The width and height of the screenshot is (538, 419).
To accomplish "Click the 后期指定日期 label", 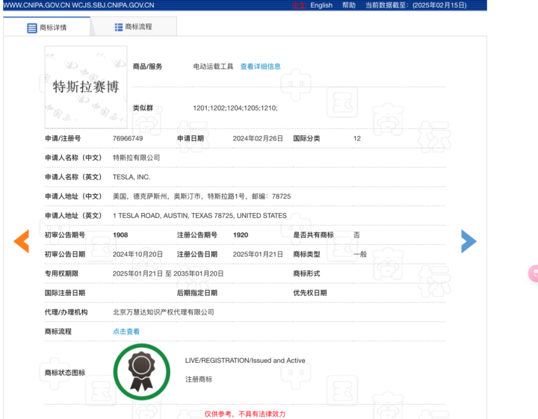I will click(197, 293).
